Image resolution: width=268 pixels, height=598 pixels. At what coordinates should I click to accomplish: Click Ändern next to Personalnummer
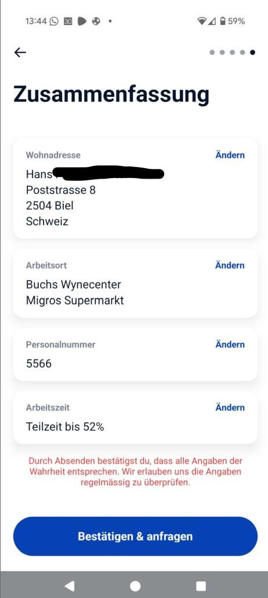230,345
